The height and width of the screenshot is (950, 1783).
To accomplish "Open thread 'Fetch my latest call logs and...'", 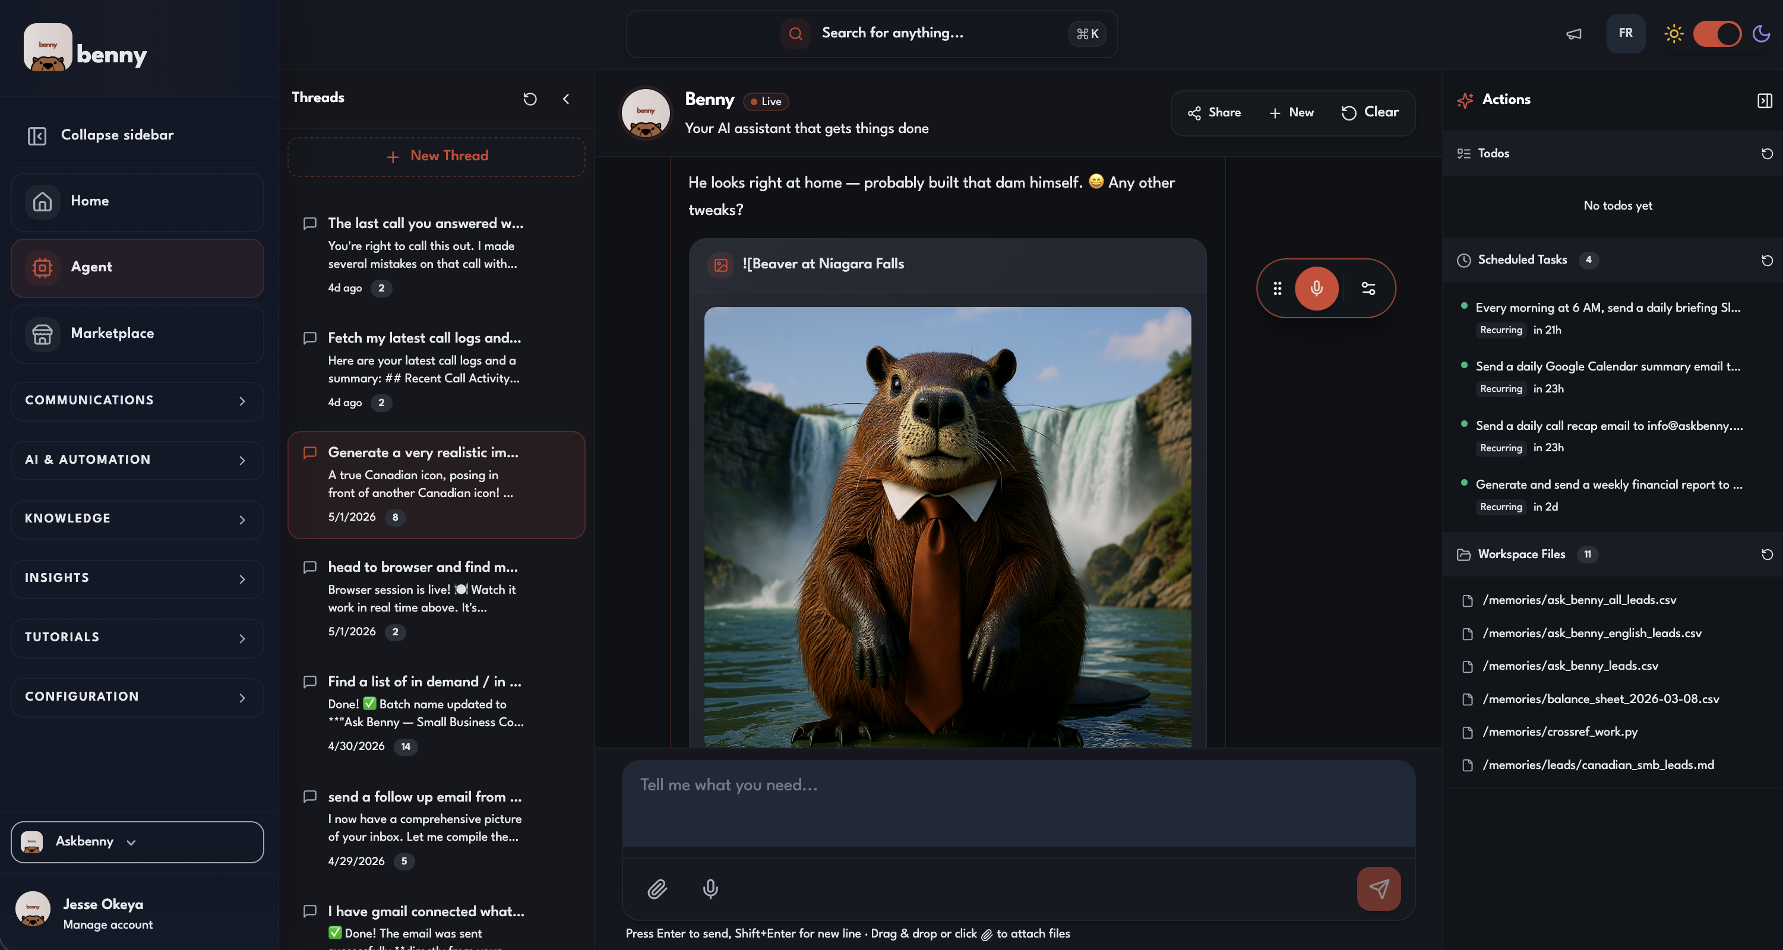I will click(x=436, y=370).
